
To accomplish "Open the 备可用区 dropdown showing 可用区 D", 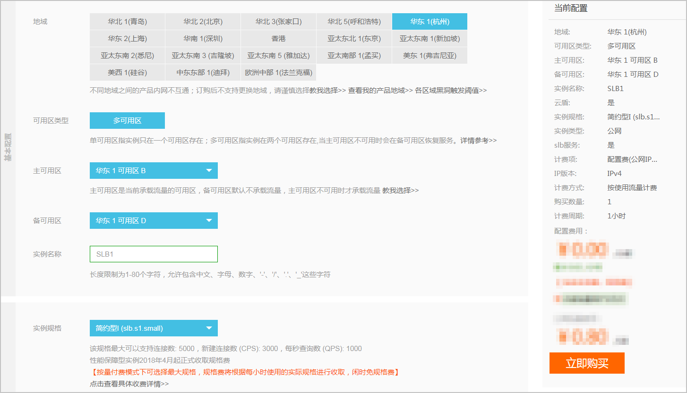I will pyautogui.click(x=154, y=221).
